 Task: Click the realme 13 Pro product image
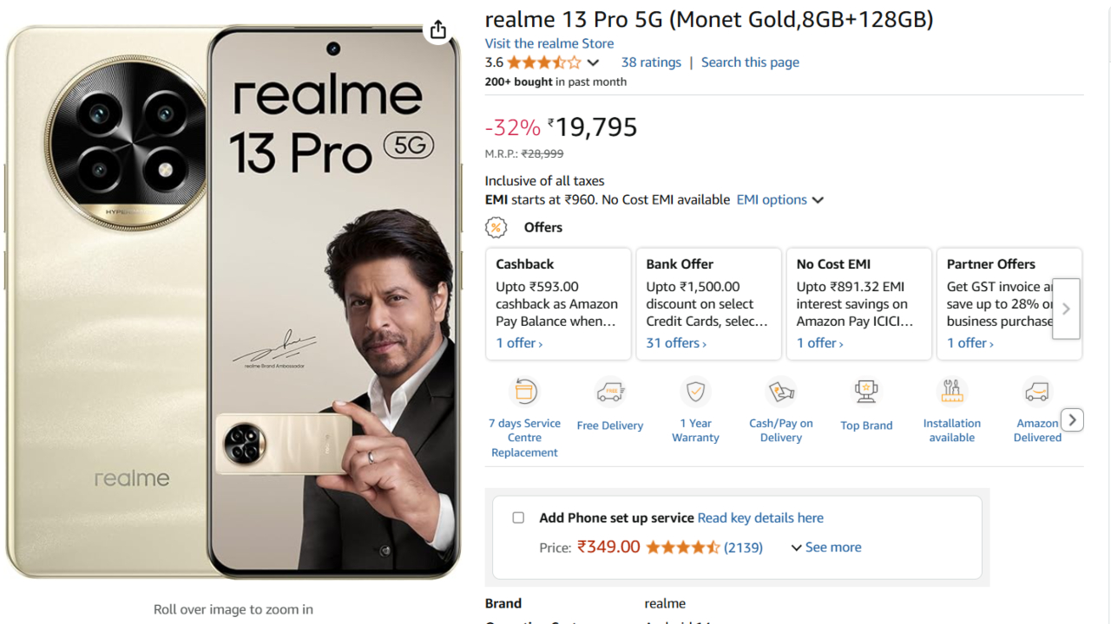point(233,303)
